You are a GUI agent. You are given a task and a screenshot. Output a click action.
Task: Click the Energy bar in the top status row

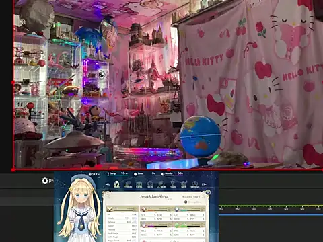pos(118,174)
